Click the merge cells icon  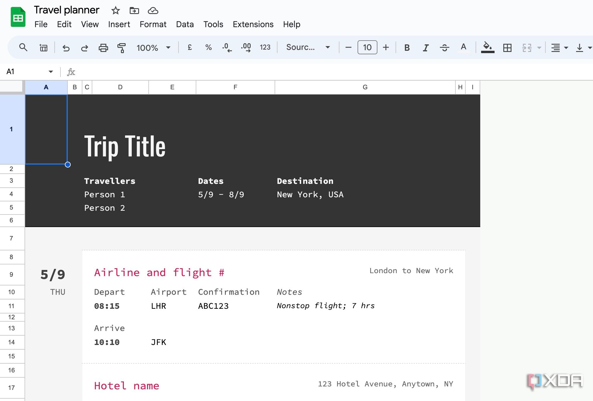click(x=527, y=48)
